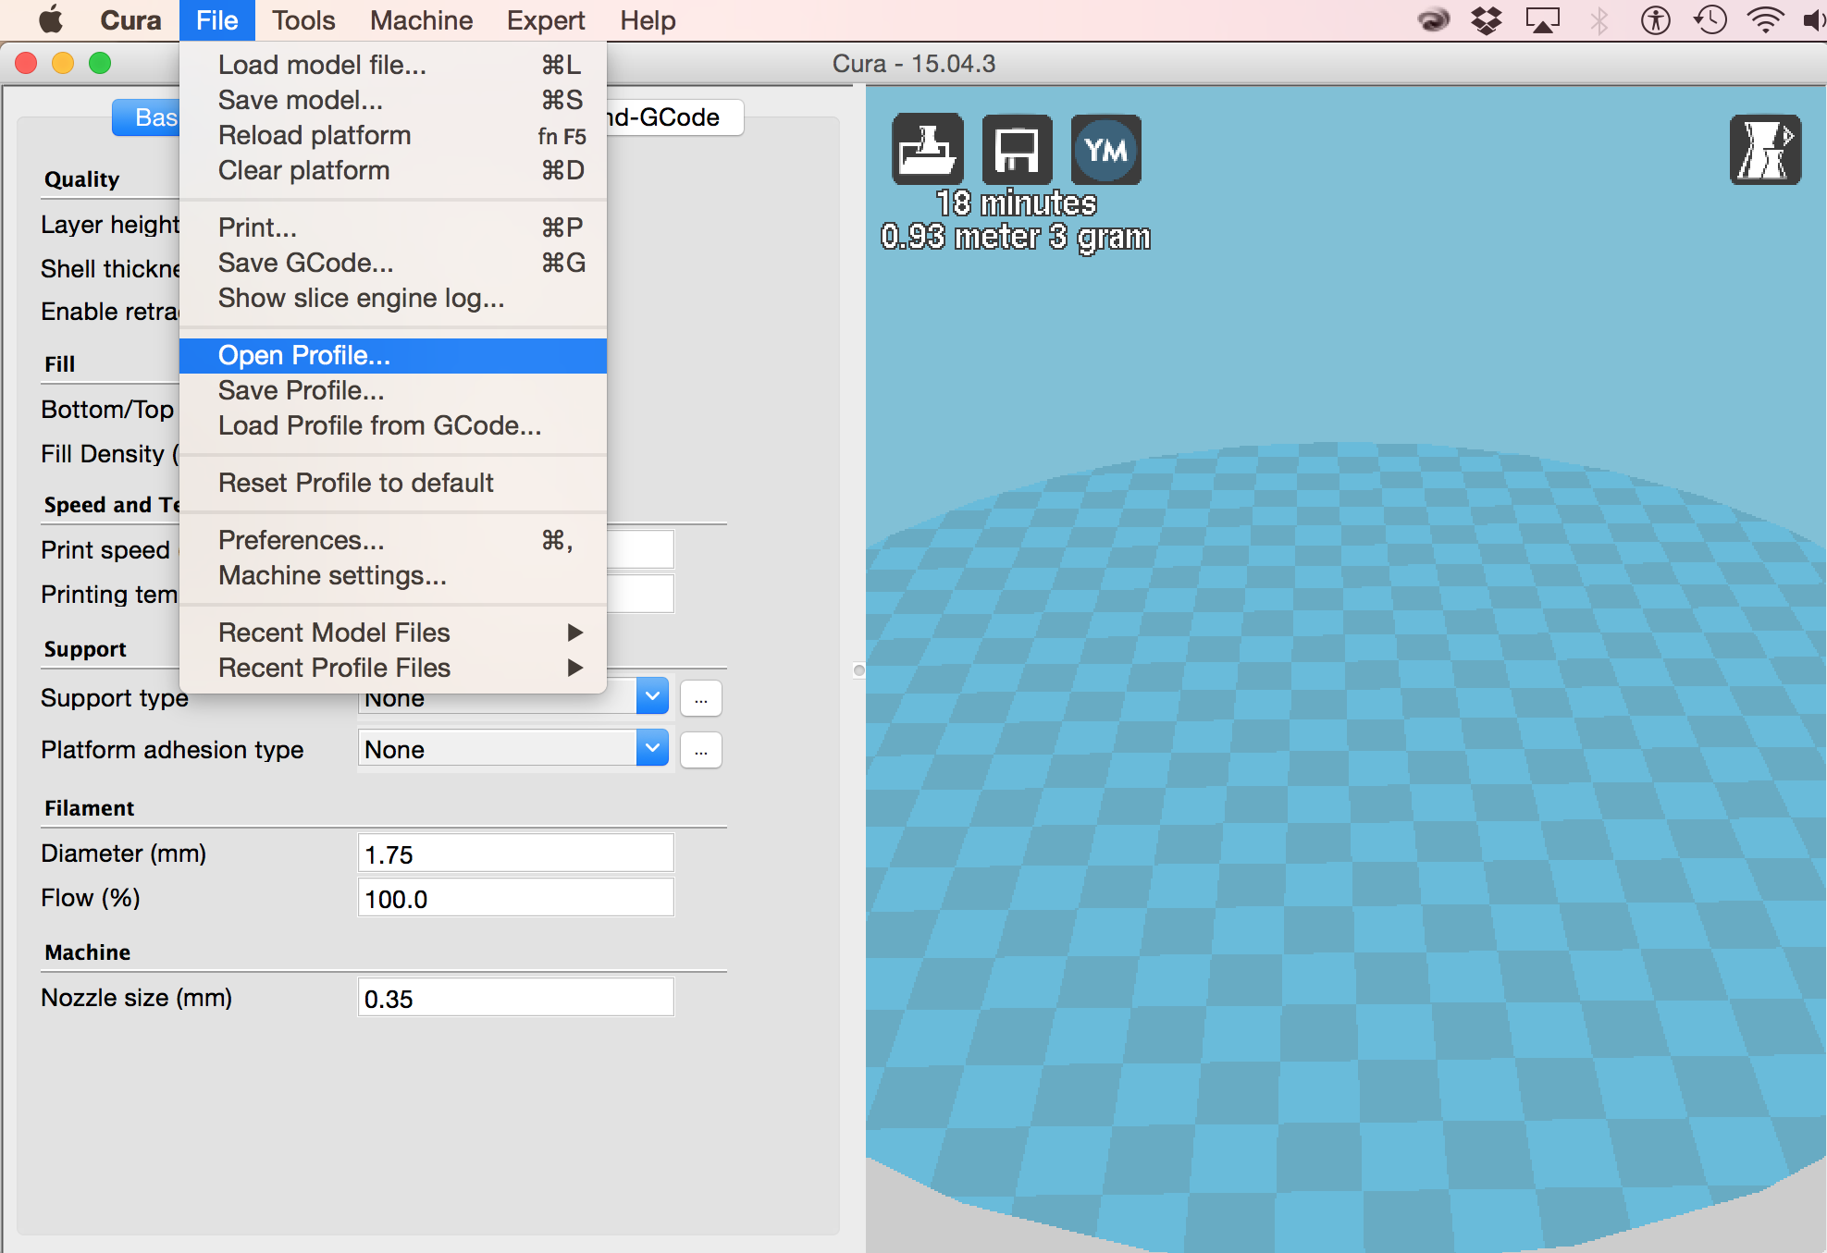Select Save GCode menu entry
Screen dimensions: 1827x1253
pyautogui.click(x=306, y=263)
